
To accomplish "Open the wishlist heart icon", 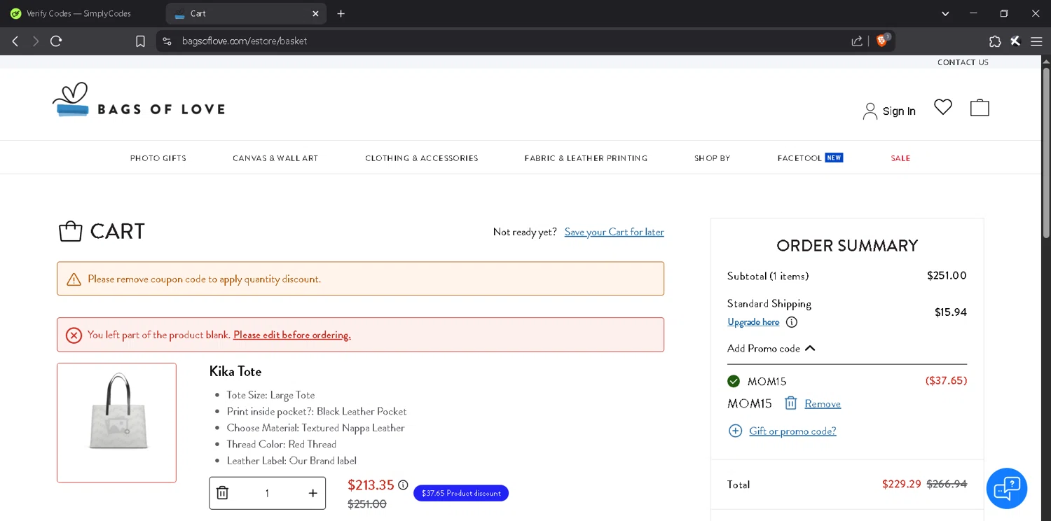I will pos(943,107).
